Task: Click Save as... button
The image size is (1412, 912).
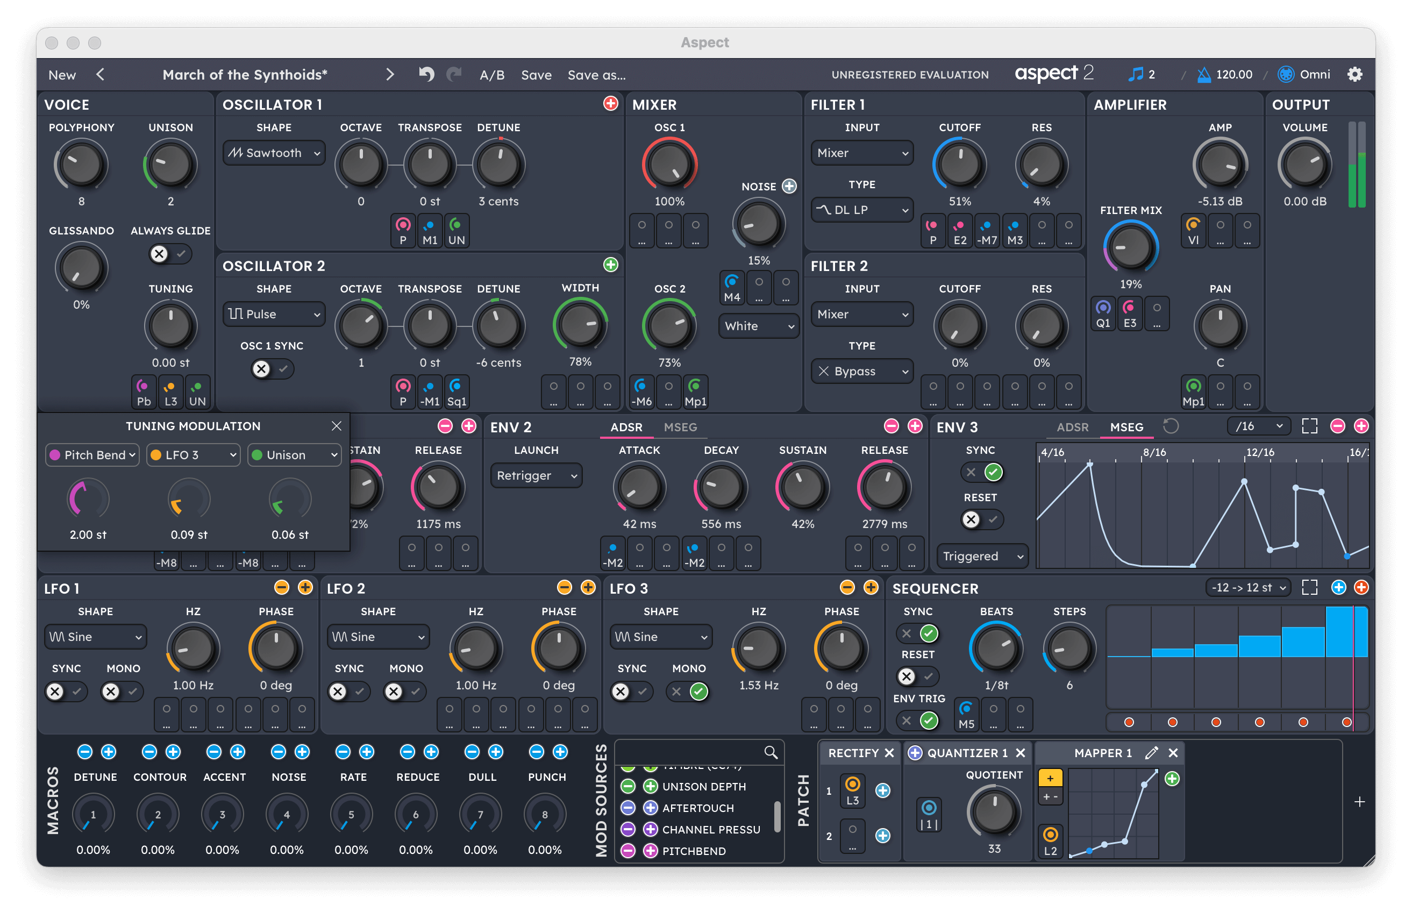Action: 596,75
